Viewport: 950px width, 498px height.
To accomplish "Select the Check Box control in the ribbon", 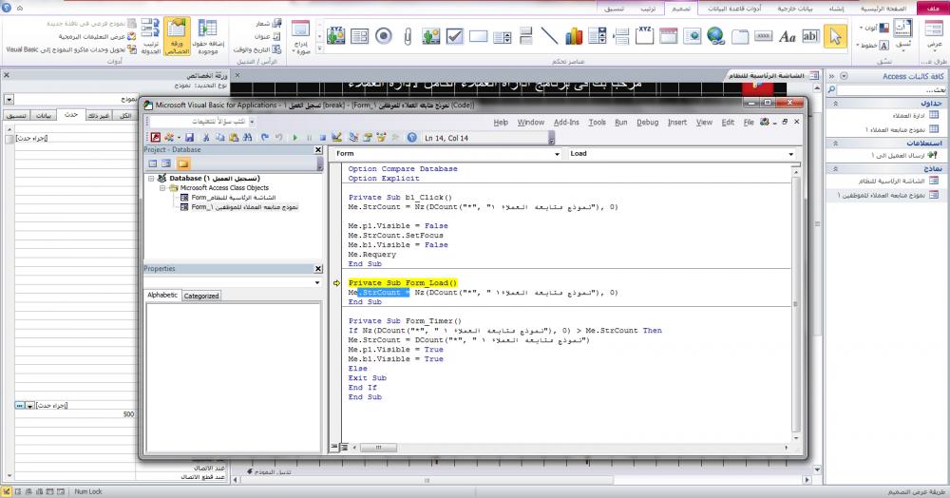I will pos(454,36).
